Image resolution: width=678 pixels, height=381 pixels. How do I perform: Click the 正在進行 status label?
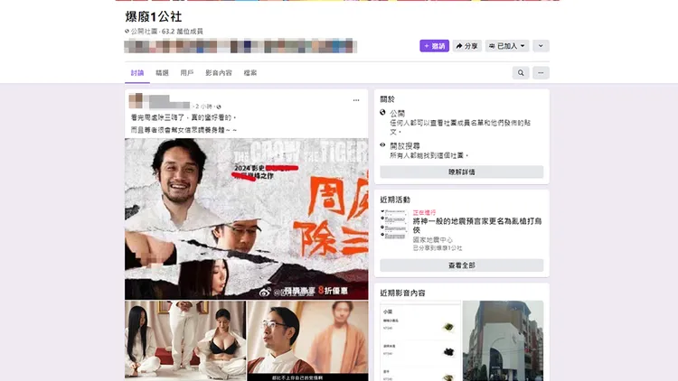[424, 212]
